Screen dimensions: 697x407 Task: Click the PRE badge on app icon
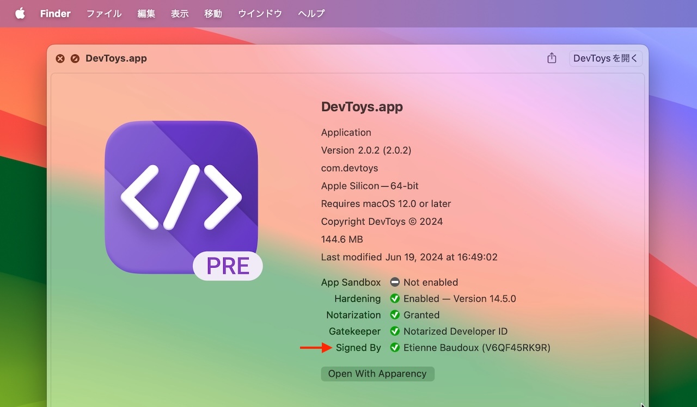(228, 266)
